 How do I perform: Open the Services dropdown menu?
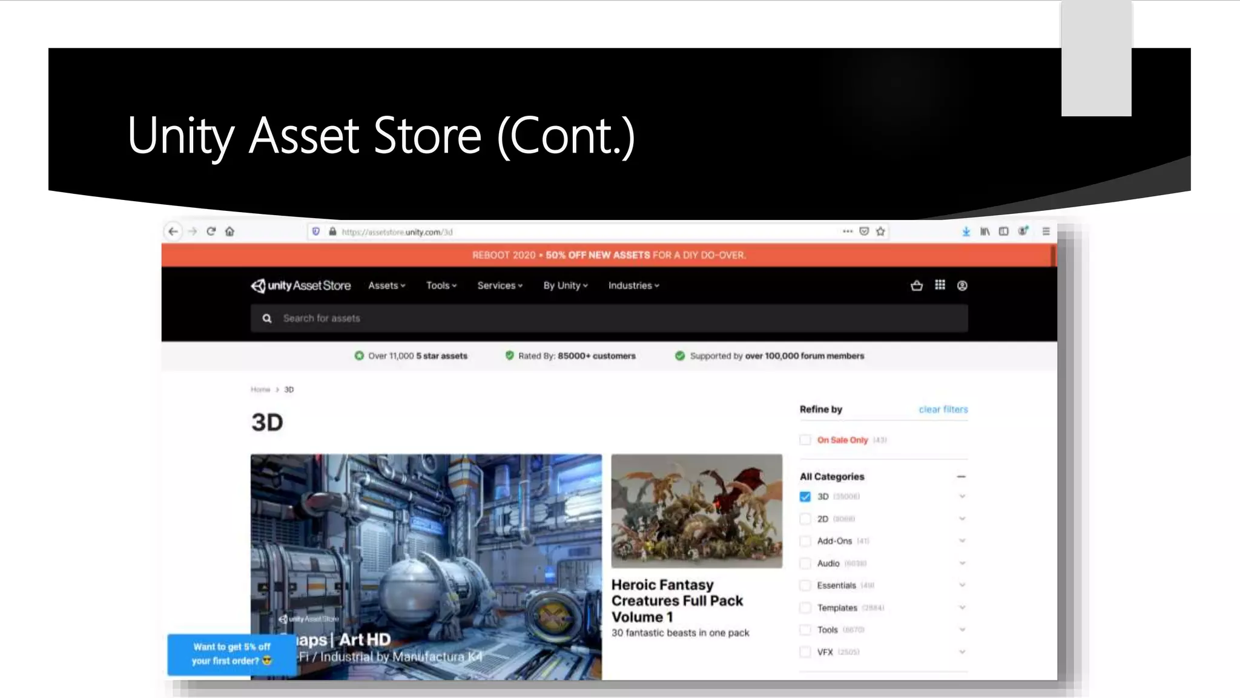(500, 285)
